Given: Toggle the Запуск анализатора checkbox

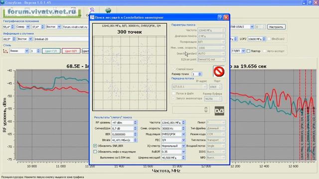Looking at the screenshot, I should point(173,98).
